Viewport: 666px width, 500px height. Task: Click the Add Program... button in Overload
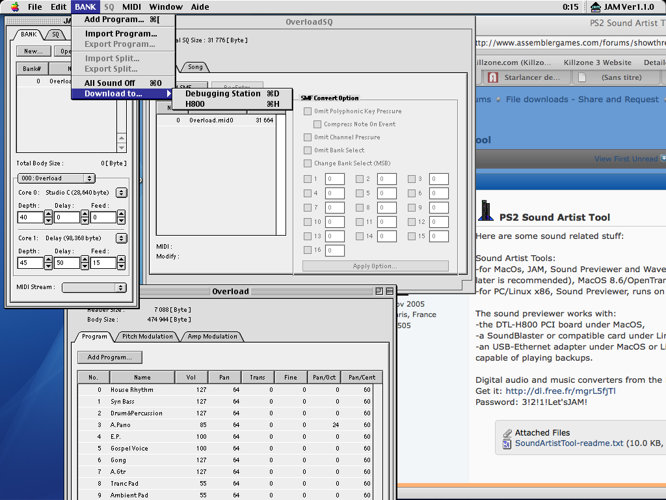[x=109, y=357]
